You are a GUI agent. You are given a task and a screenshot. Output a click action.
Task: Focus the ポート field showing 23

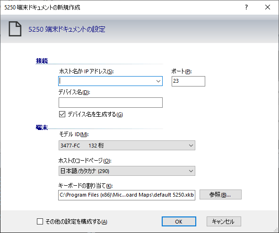pos(188,81)
